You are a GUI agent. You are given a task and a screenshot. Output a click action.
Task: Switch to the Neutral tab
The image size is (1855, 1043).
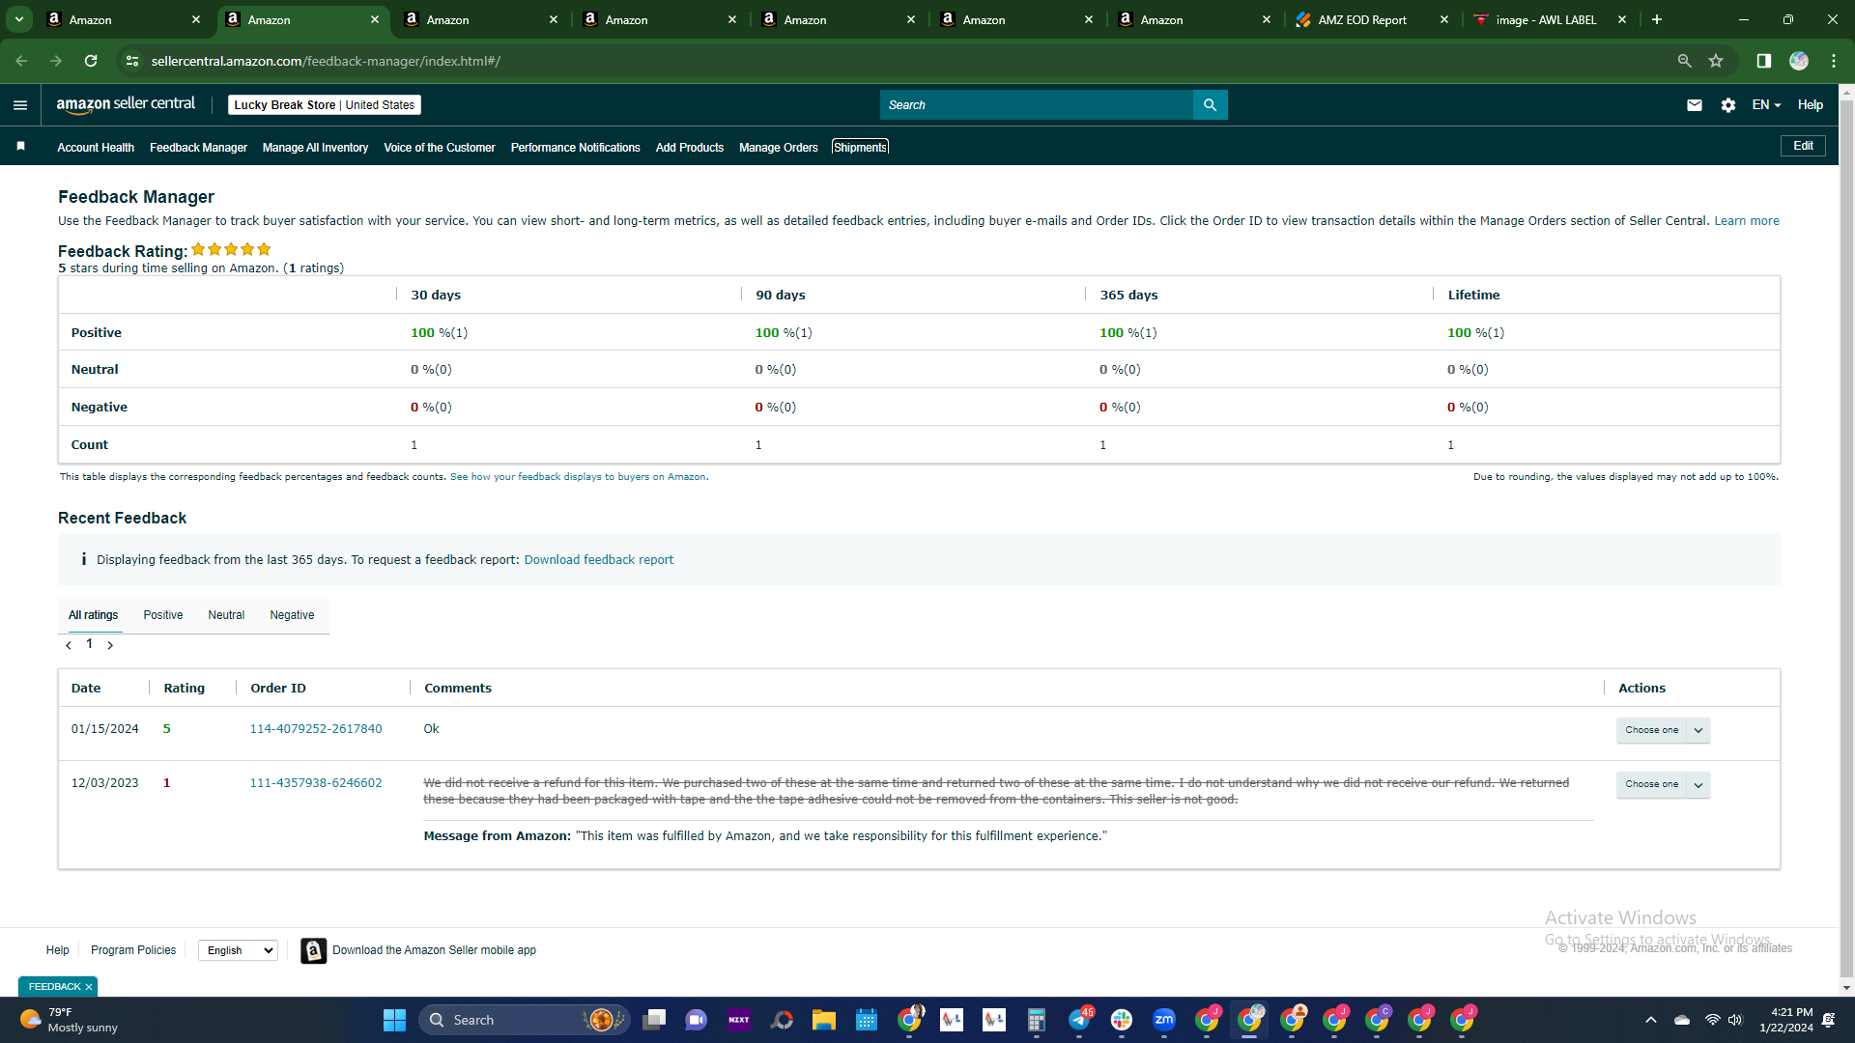(226, 615)
